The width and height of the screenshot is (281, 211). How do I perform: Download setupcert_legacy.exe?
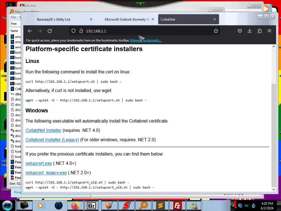(x=46, y=173)
